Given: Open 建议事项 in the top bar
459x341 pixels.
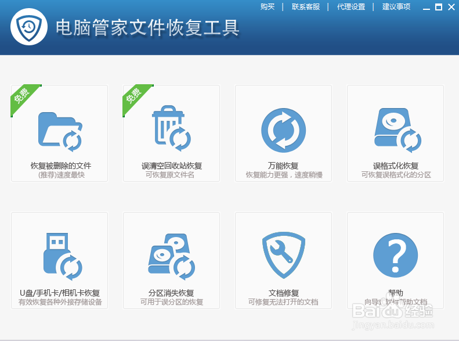Looking at the screenshot, I should click(396, 7).
